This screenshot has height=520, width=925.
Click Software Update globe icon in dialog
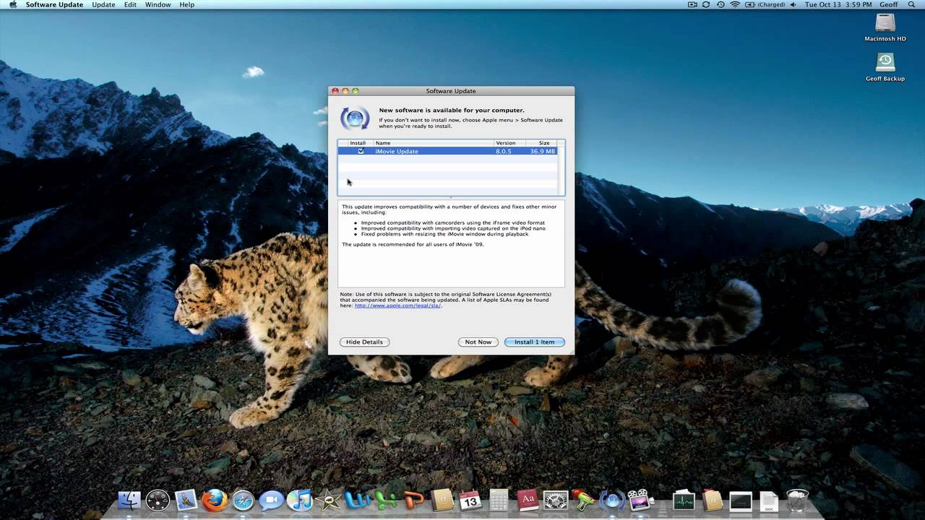point(355,118)
